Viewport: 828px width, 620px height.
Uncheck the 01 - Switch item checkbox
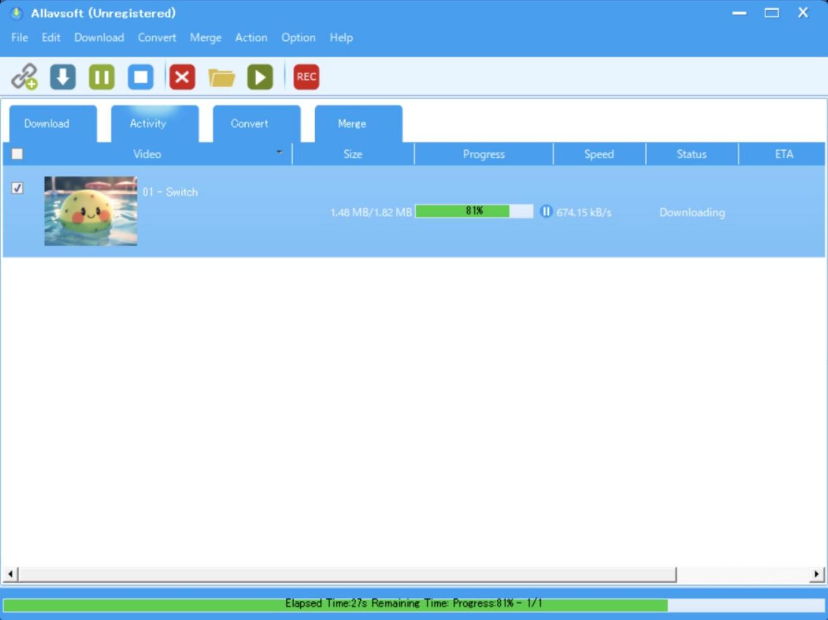pyautogui.click(x=17, y=188)
